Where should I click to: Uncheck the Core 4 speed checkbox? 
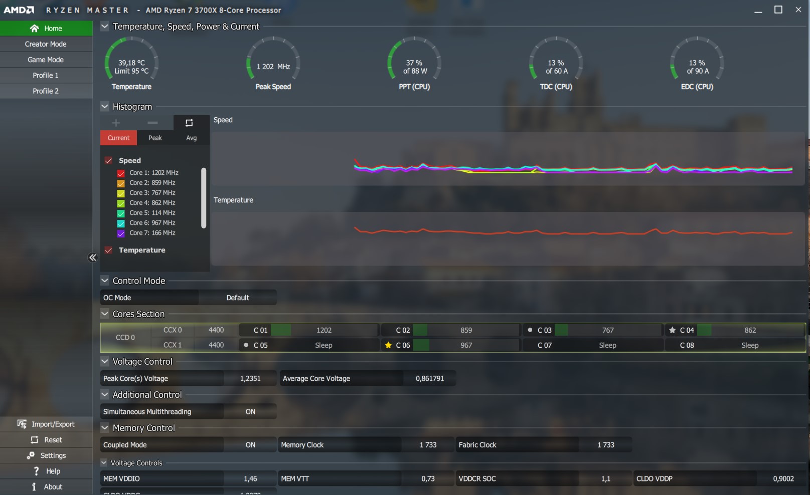click(x=121, y=203)
